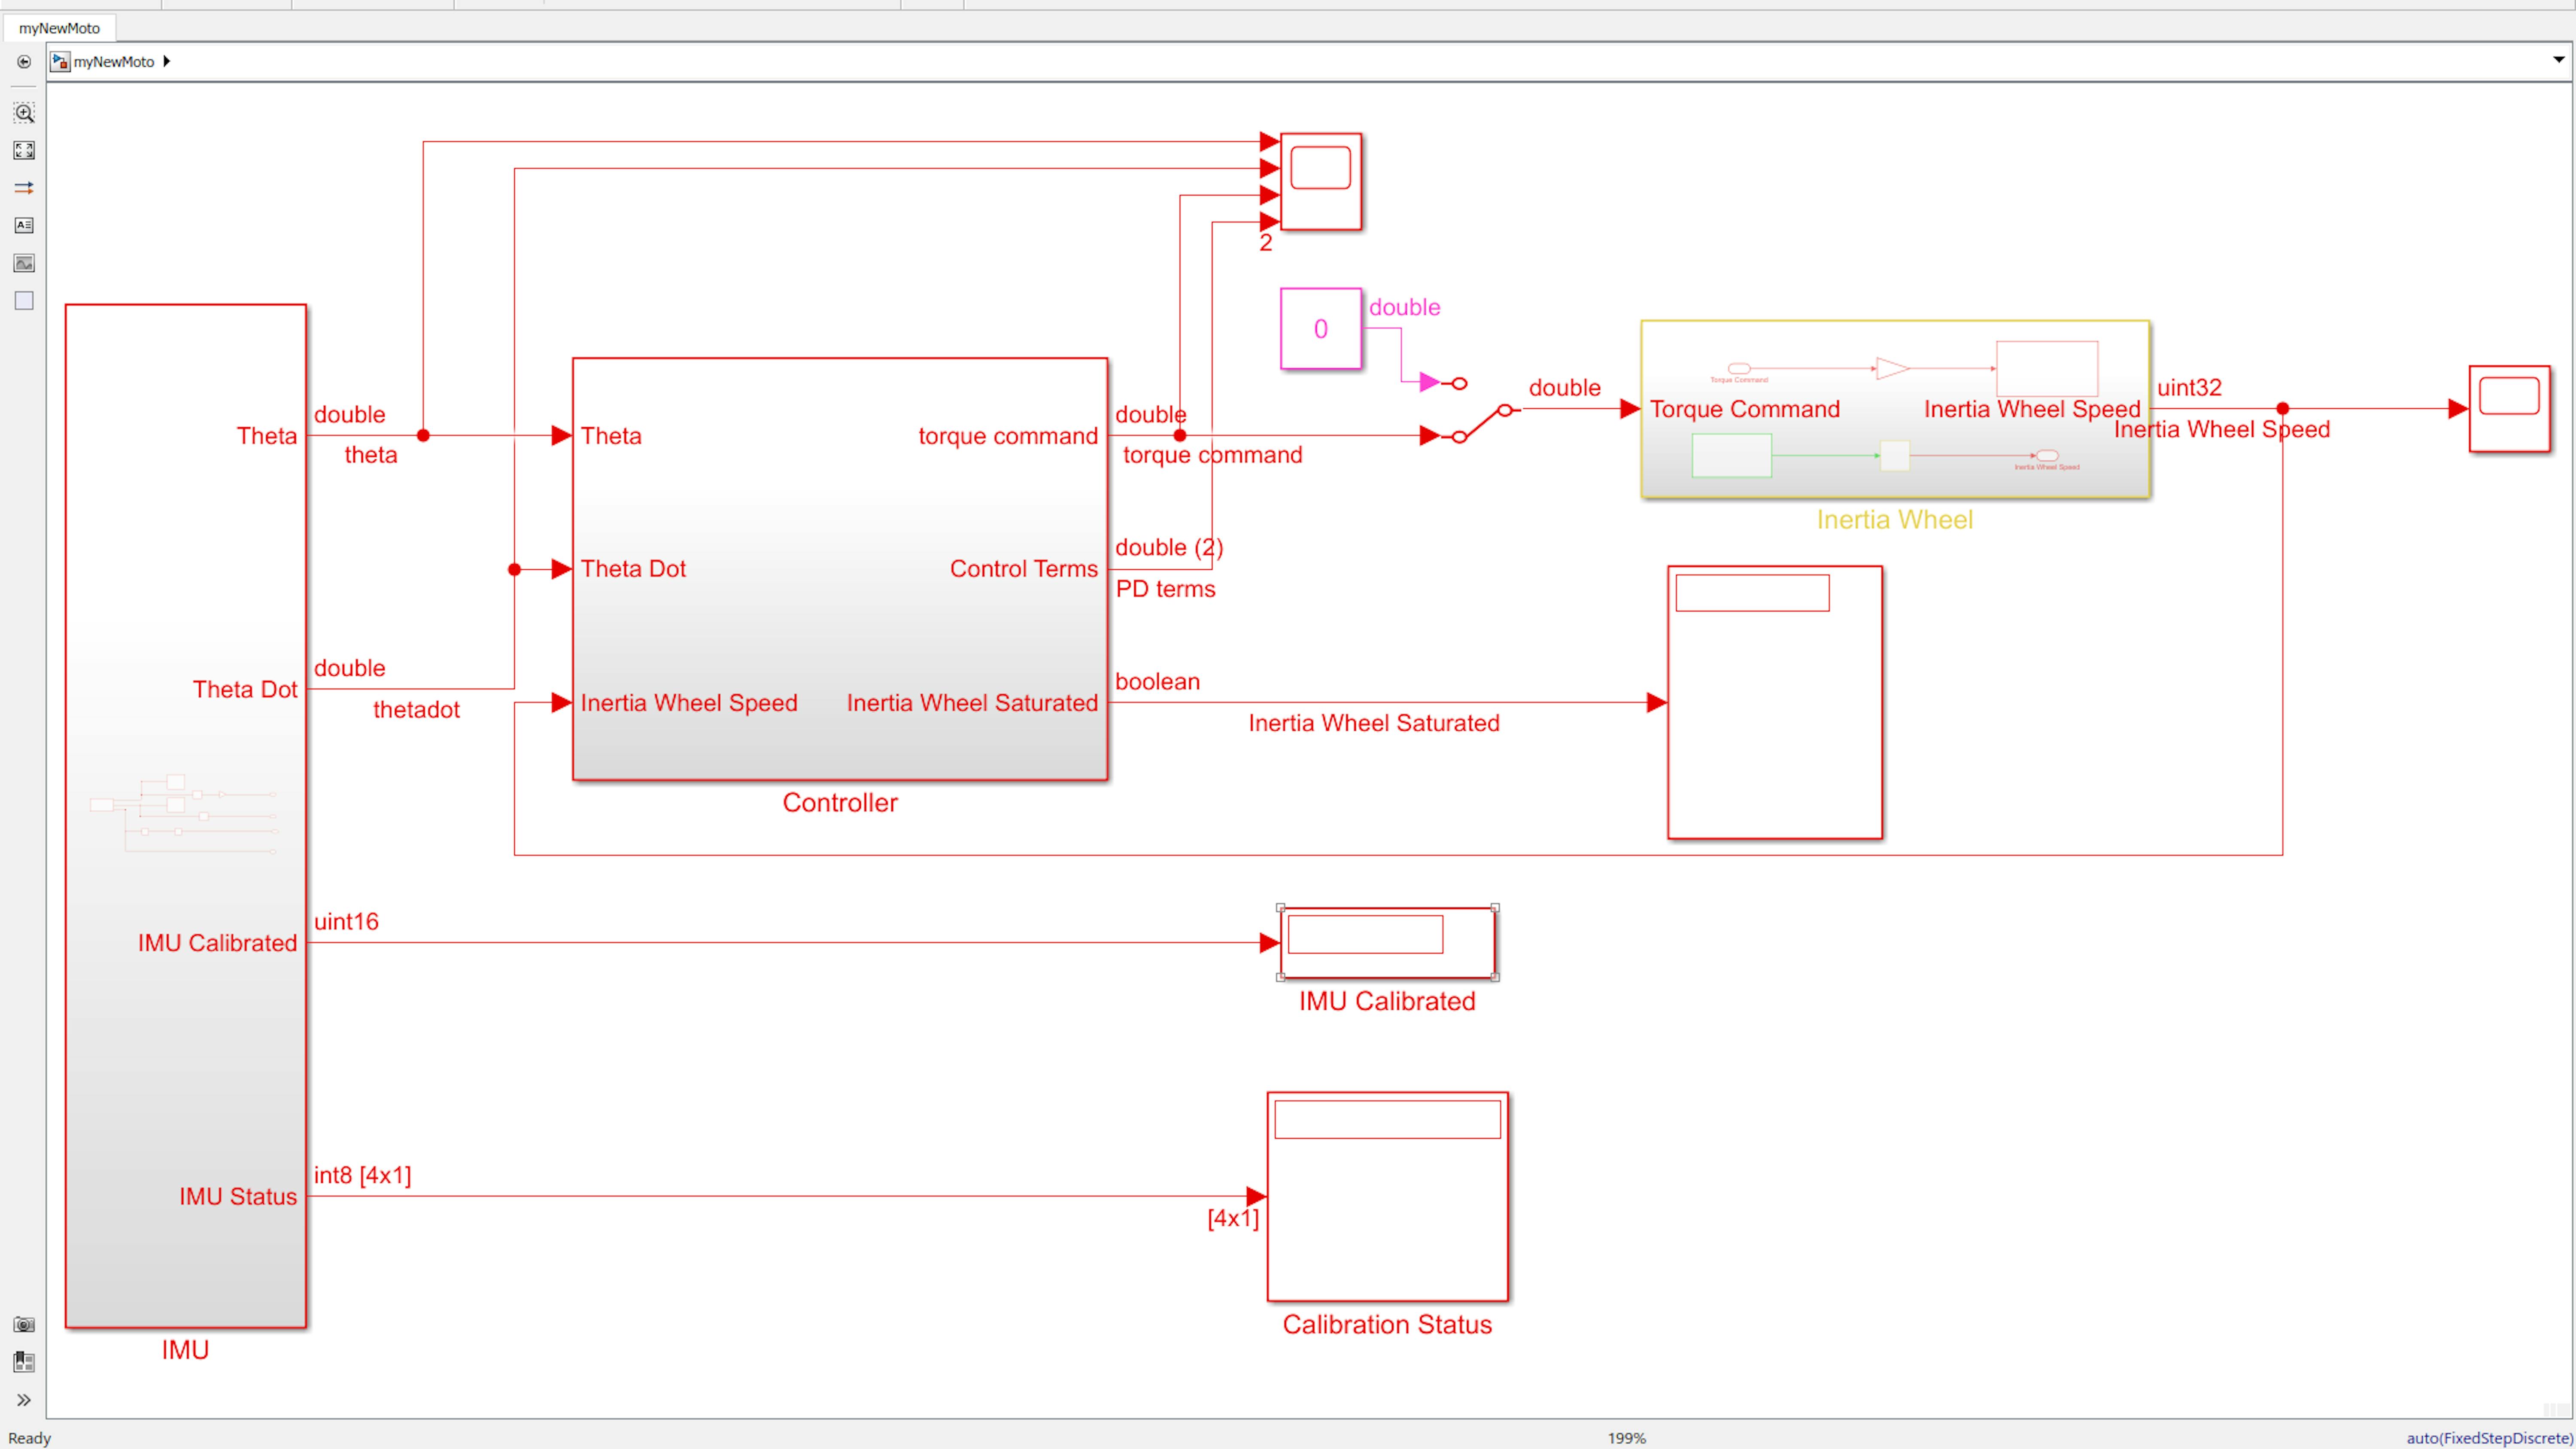Click the four-input Scope block
Viewport: 2576px width, 1449px height.
(1321, 182)
